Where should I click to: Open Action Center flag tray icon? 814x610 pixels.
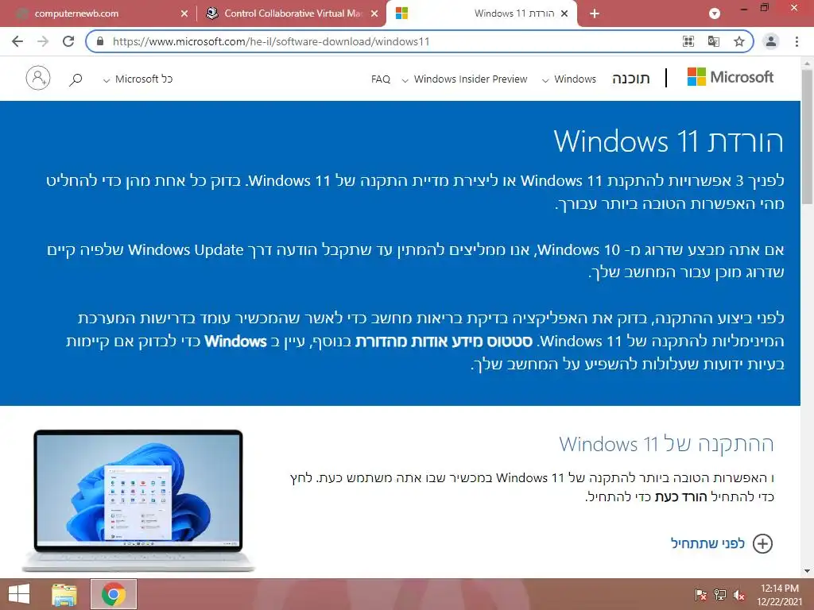(x=700, y=594)
